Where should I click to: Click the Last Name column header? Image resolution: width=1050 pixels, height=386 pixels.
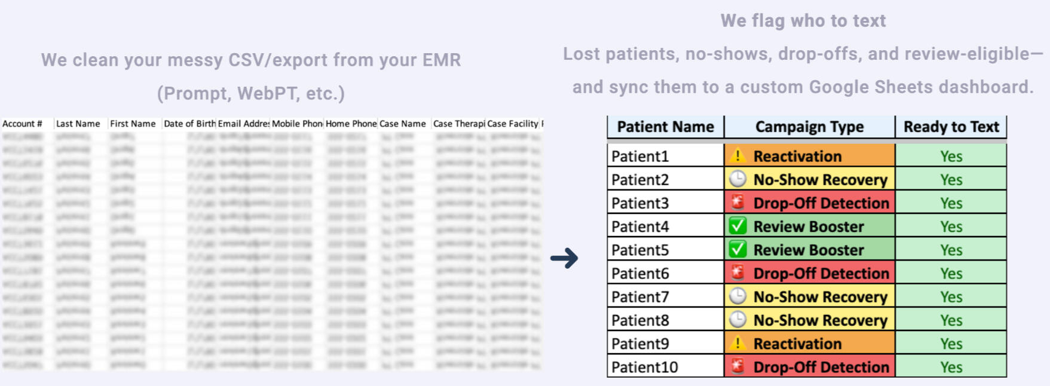point(78,124)
